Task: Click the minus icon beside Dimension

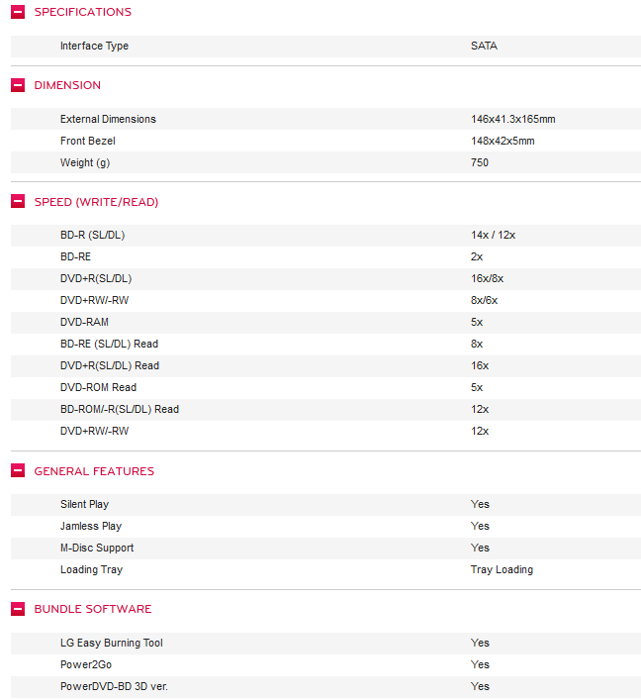Action: (18, 86)
